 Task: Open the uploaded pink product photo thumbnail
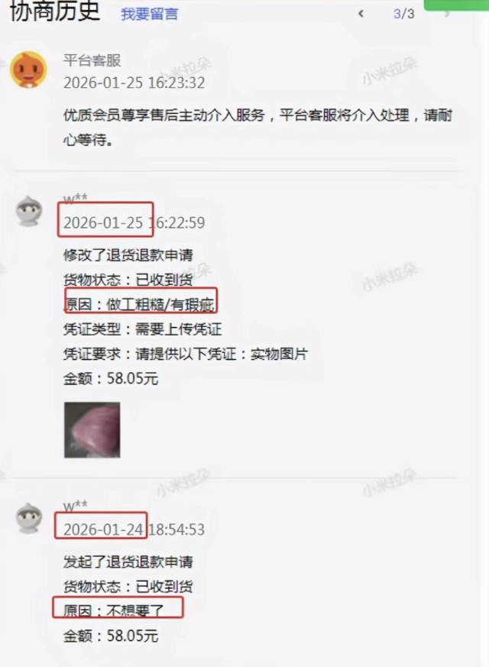(92, 429)
